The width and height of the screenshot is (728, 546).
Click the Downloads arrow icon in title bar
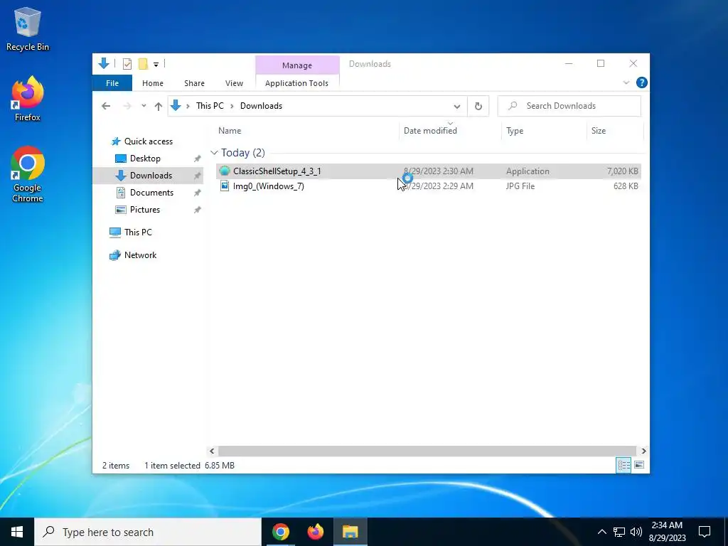coord(104,63)
